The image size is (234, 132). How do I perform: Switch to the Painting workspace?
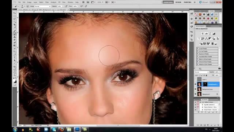coord(188,2)
